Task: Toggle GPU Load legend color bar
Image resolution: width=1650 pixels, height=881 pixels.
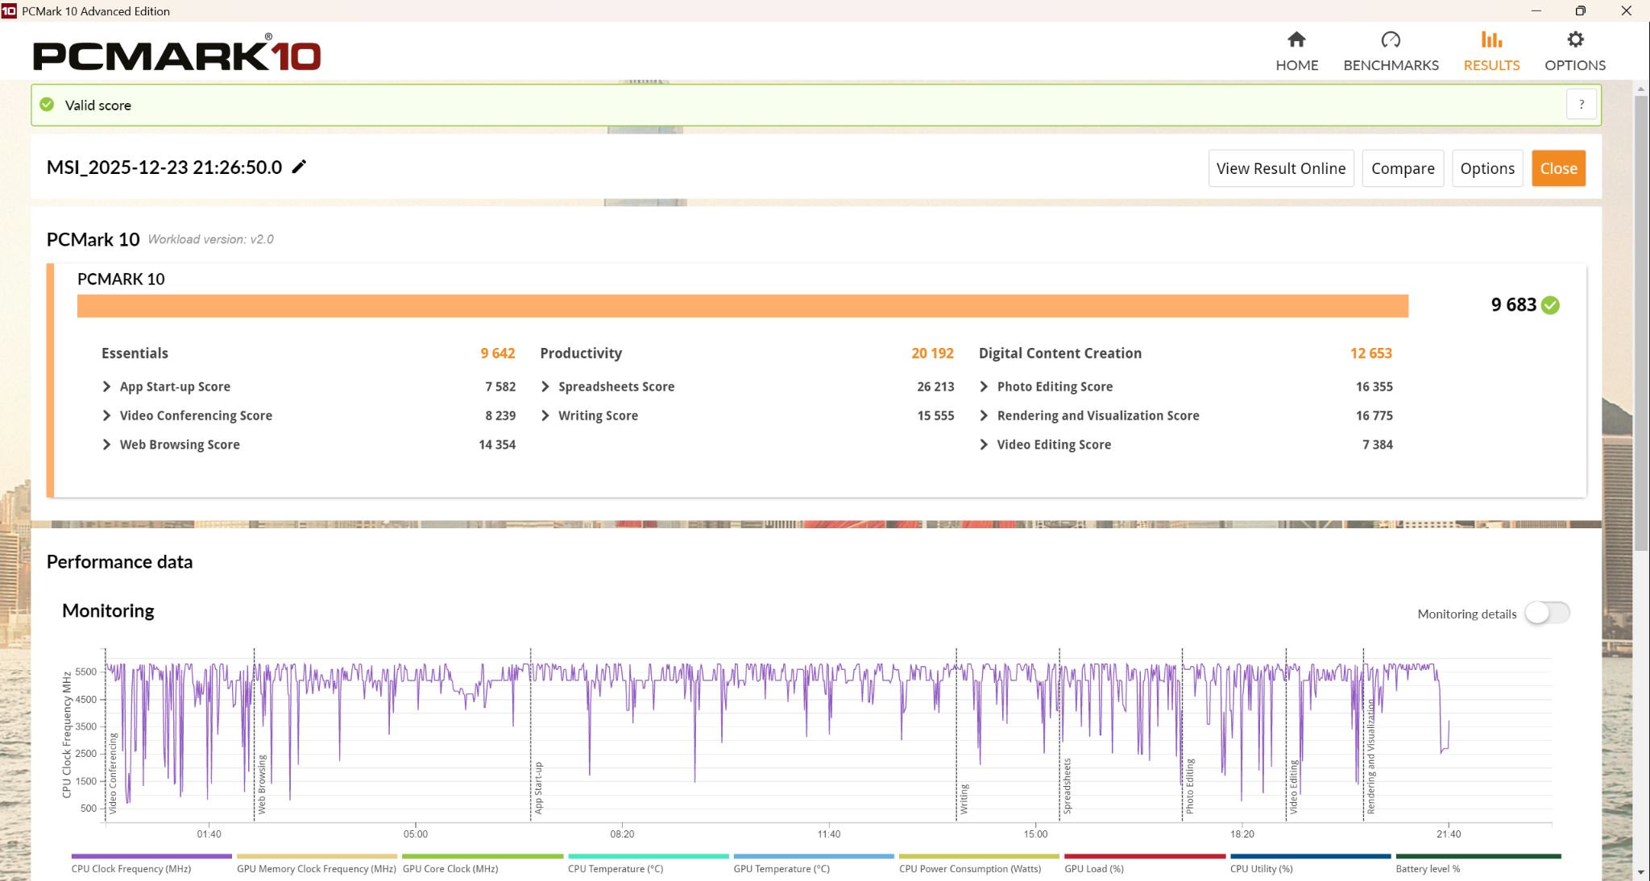Action: (x=1144, y=856)
